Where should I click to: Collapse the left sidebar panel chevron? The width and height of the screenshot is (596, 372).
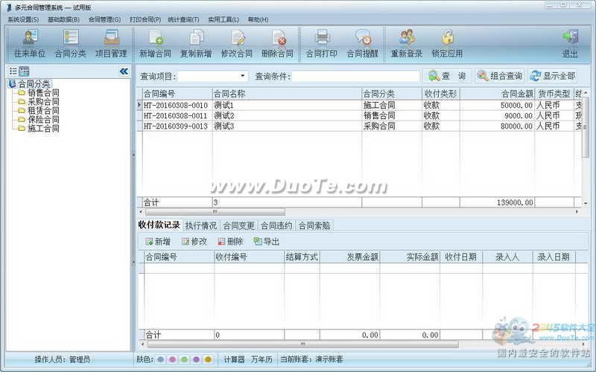tap(124, 71)
